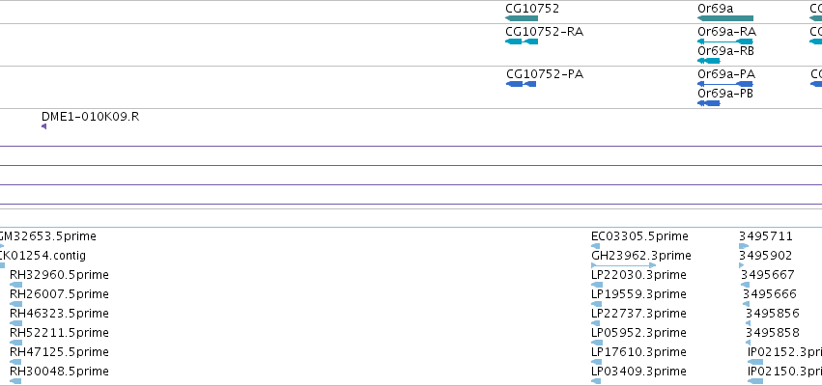Open the 3495667 feature label
Image resolution: width=822 pixels, height=386 pixels.
768,275
